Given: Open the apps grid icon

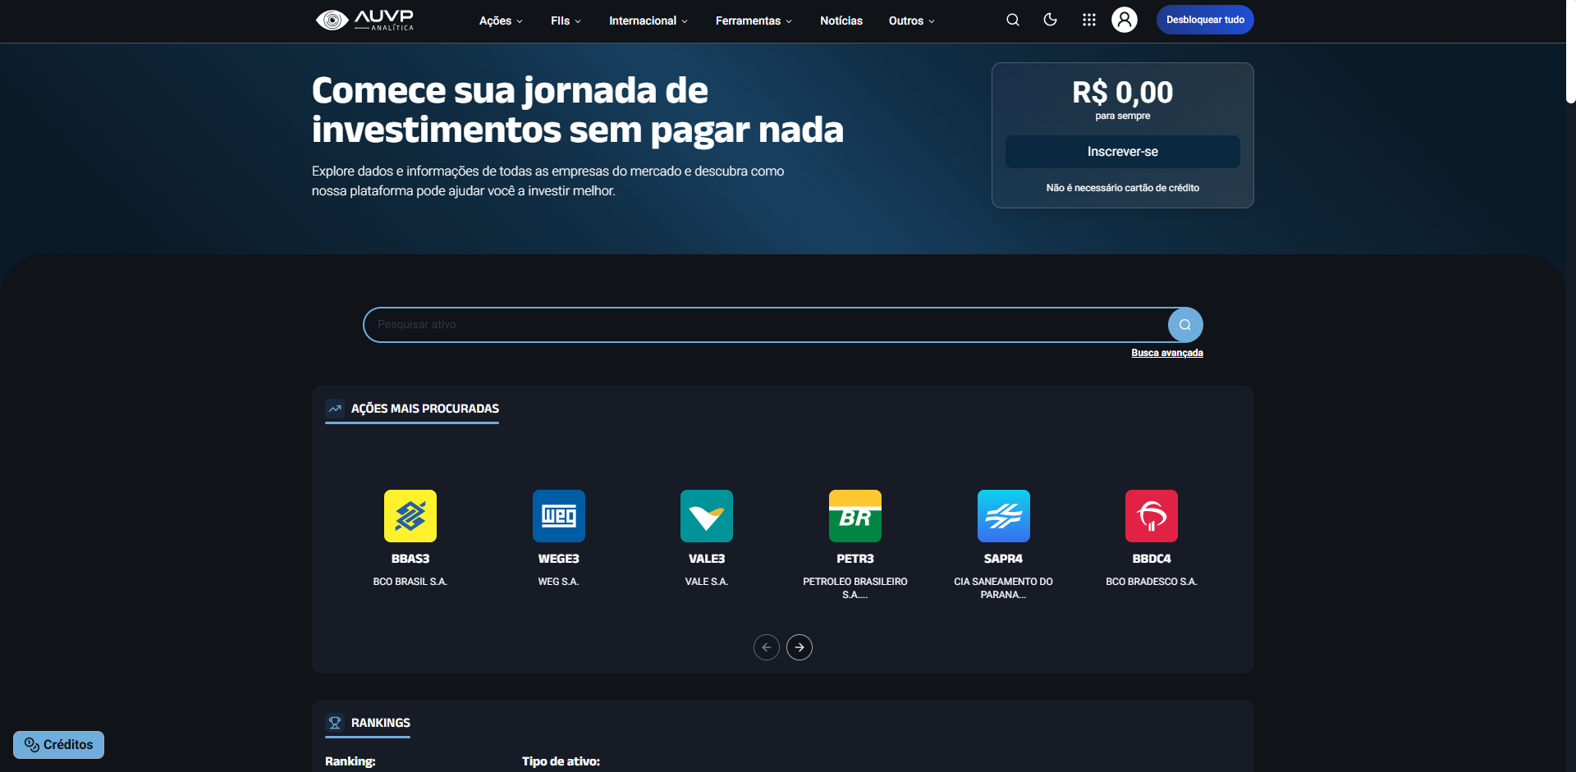Looking at the screenshot, I should tap(1089, 20).
